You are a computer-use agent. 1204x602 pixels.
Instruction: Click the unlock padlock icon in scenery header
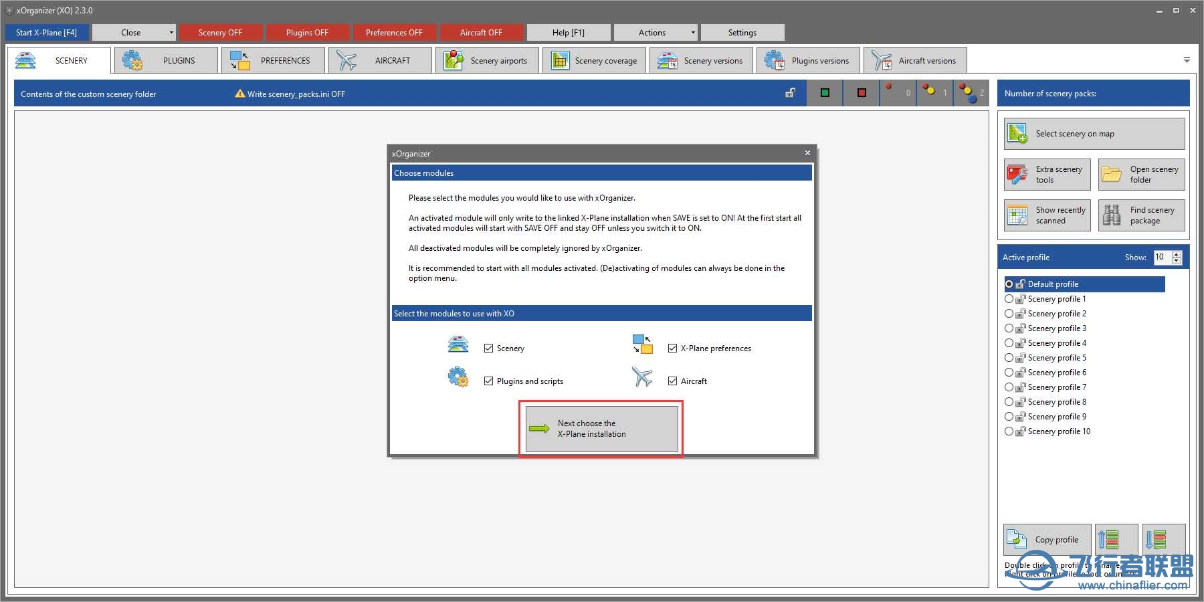(790, 94)
